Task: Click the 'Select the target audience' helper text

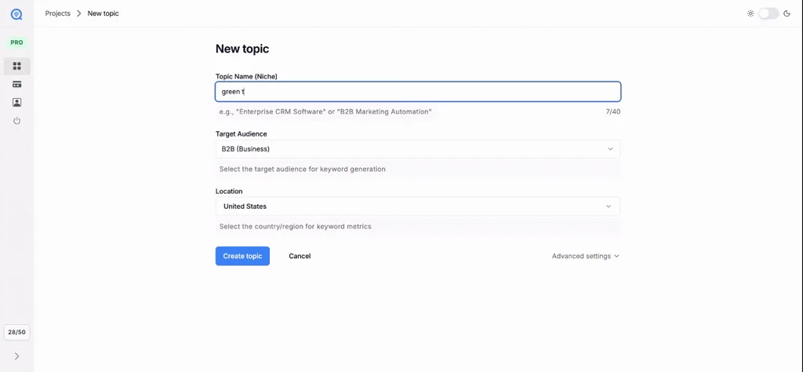Action: coord(303,169)
